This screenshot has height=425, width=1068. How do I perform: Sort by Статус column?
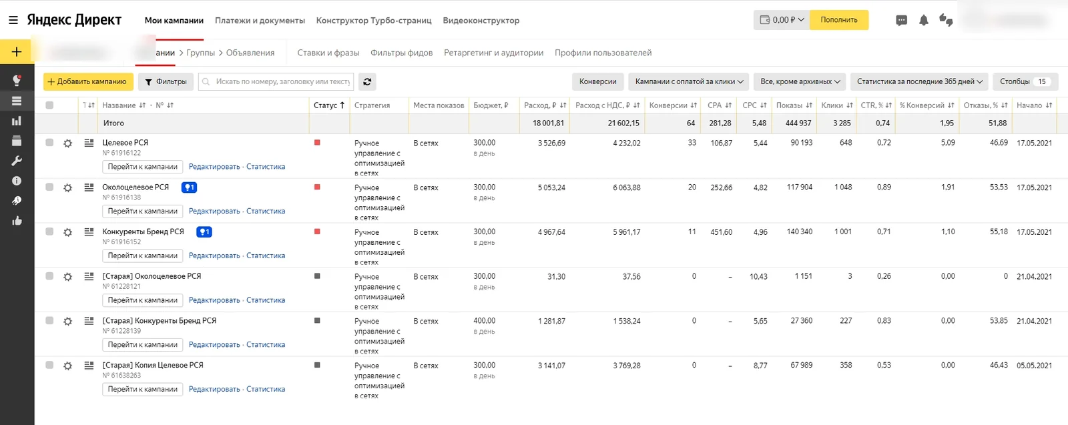pos(329,105)
